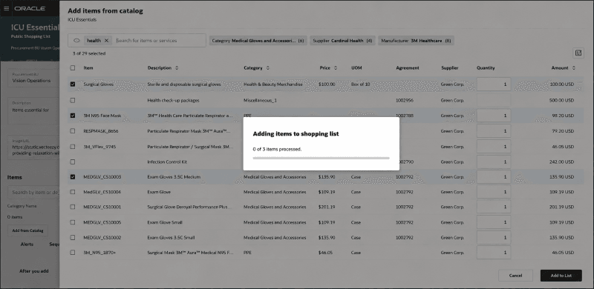594x289 pixels.
Task: Edit quantity for MEDGLV_CS10003
Action: [x=494, y=176]
